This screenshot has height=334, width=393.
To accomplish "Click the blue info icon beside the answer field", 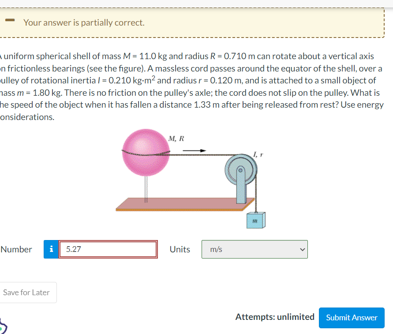I will [51, 249].
